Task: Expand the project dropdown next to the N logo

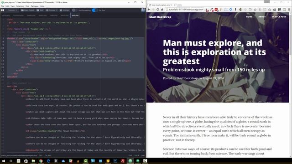Action: (x=12, y=10)
